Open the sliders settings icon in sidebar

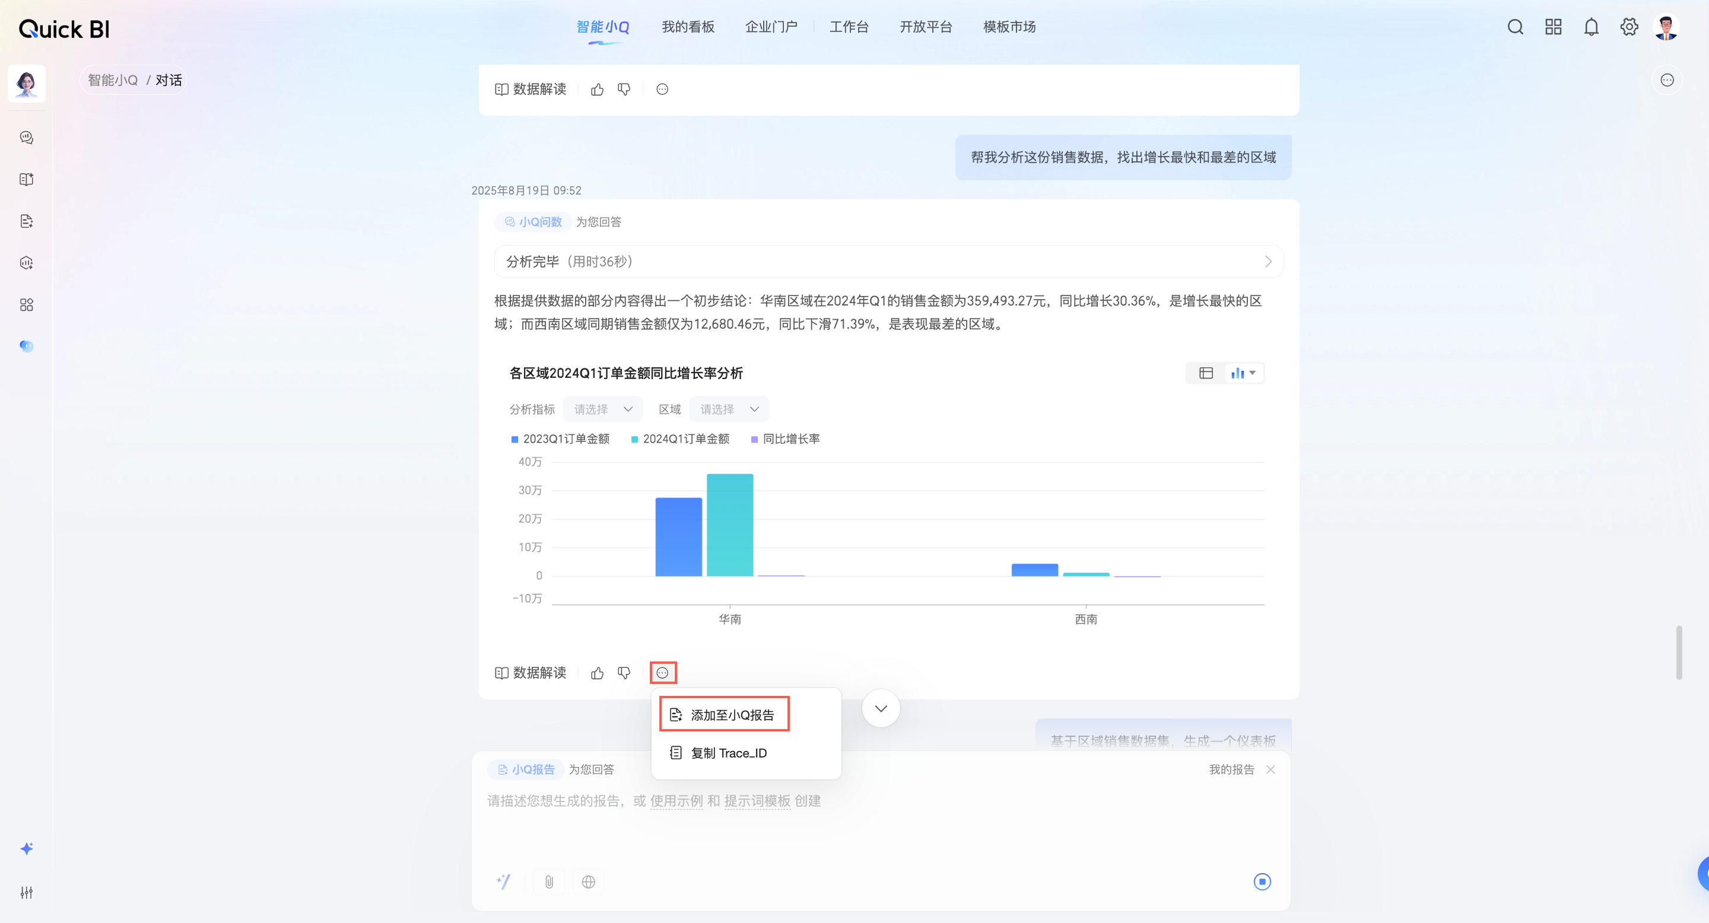tap(27, 893)
